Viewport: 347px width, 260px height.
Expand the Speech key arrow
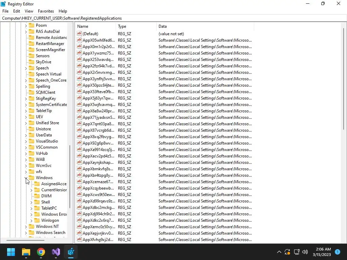pyautogui.click(x=26, y=68)
